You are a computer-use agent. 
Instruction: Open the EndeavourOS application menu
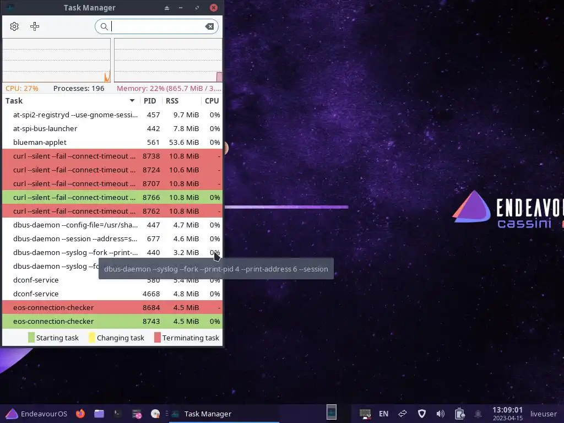click(36, 414)
